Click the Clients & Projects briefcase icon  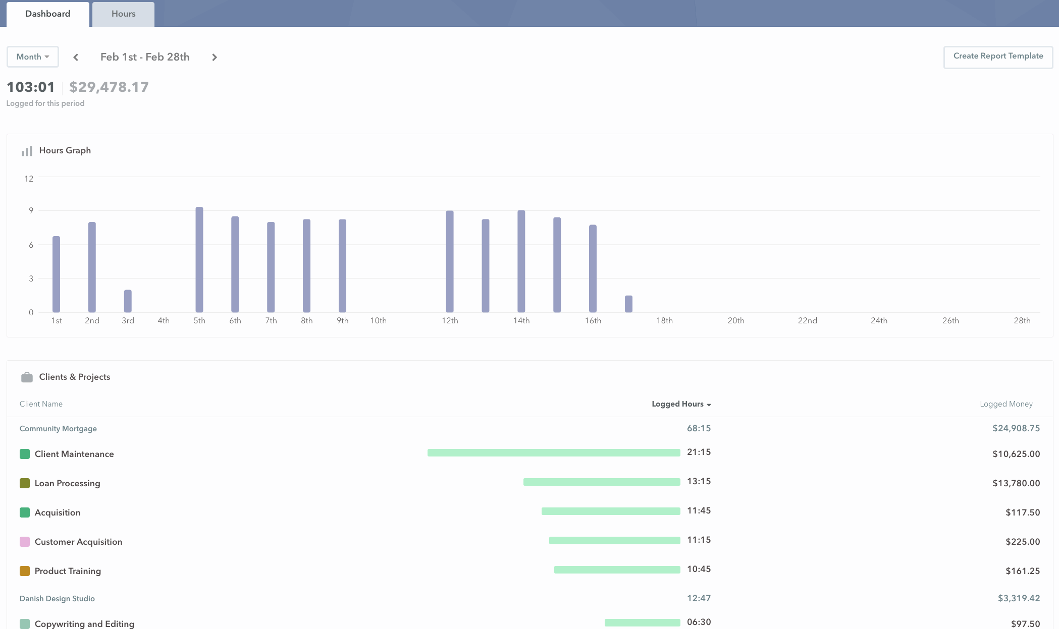[27, 377]
